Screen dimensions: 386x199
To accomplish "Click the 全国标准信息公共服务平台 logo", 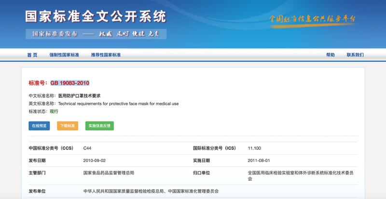I will (x=312, y=20).
